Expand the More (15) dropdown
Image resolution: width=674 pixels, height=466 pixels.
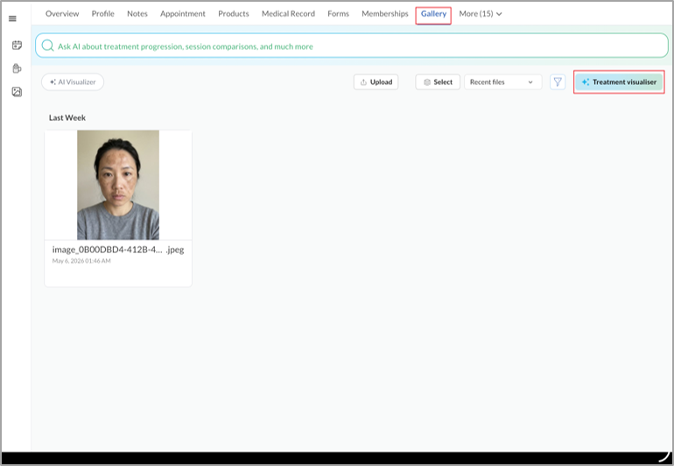coord(481,14)
